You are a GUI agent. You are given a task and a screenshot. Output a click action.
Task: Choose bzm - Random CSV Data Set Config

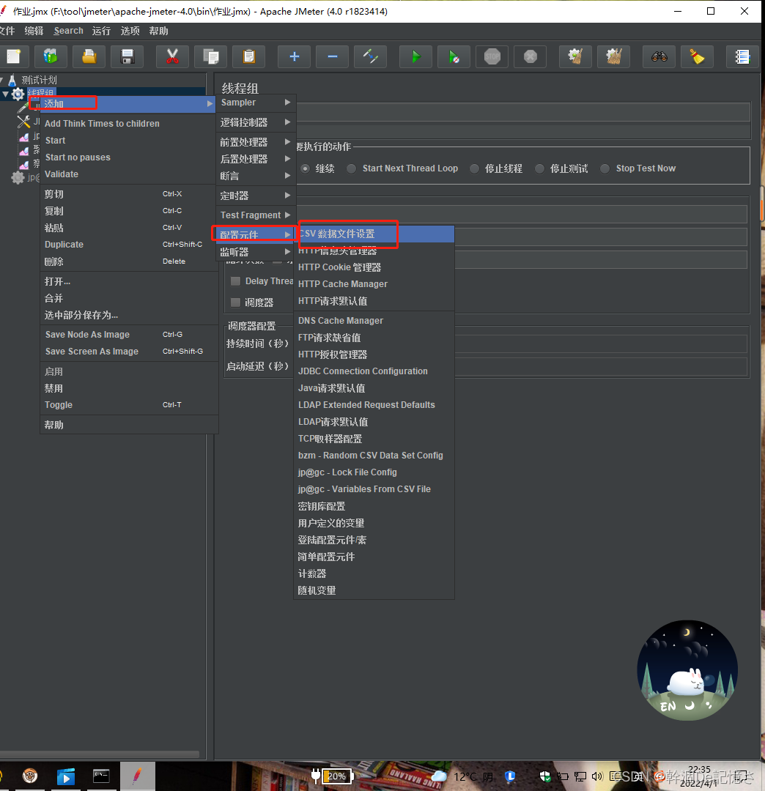pos(374,456)
